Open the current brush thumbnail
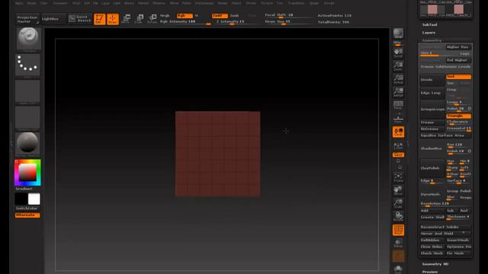The image size is (488, 274). [x=27, y=39]
